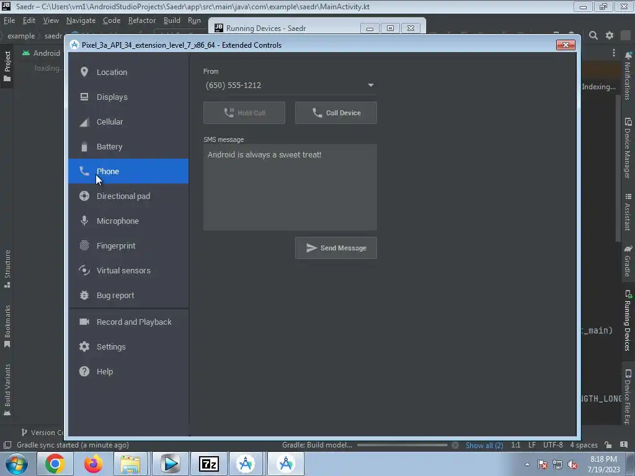Click the Android project view selector

coord(42,53)
